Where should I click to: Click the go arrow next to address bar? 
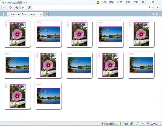click(157, 8)
